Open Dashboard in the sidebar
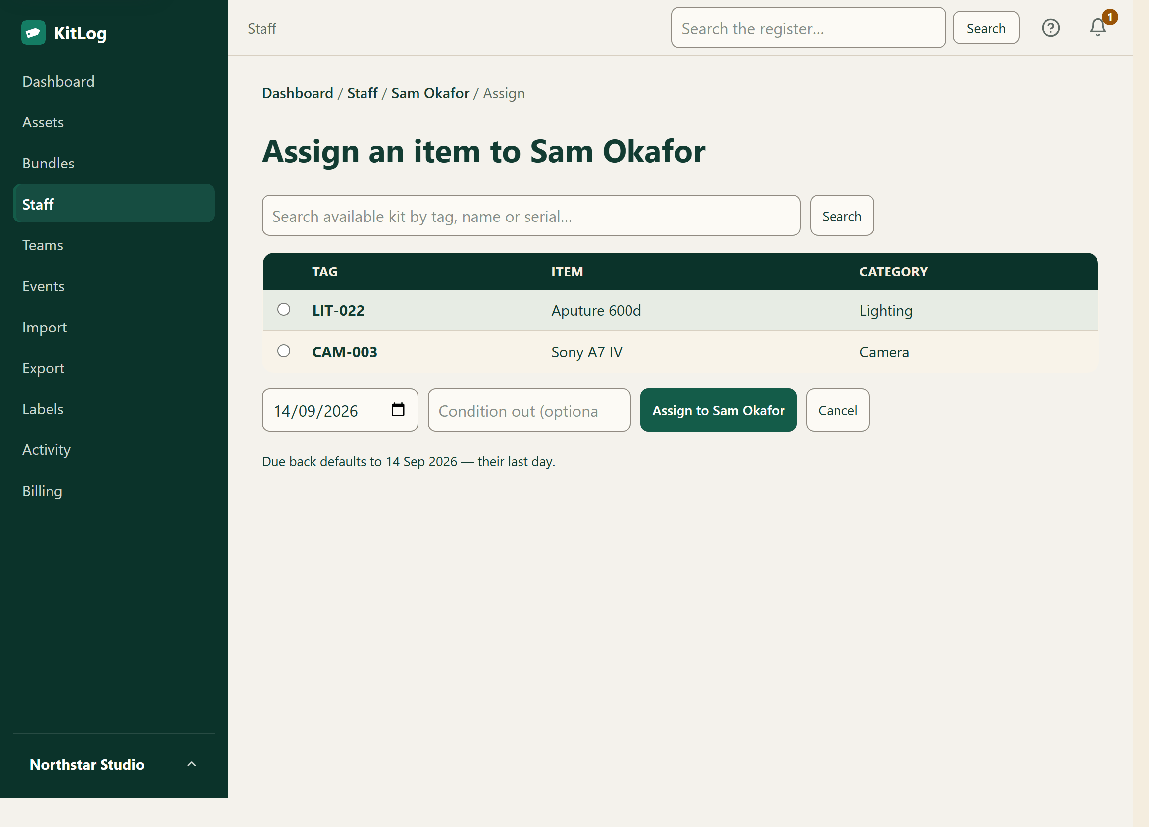The width and height of the screenshot is (1149, 827). tap(114, 82)
